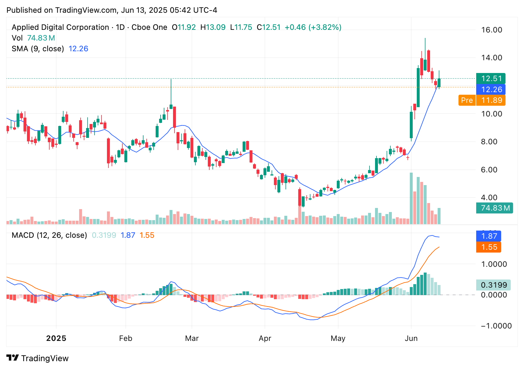Click the signal value '1.55' in legend

point(147,235)
